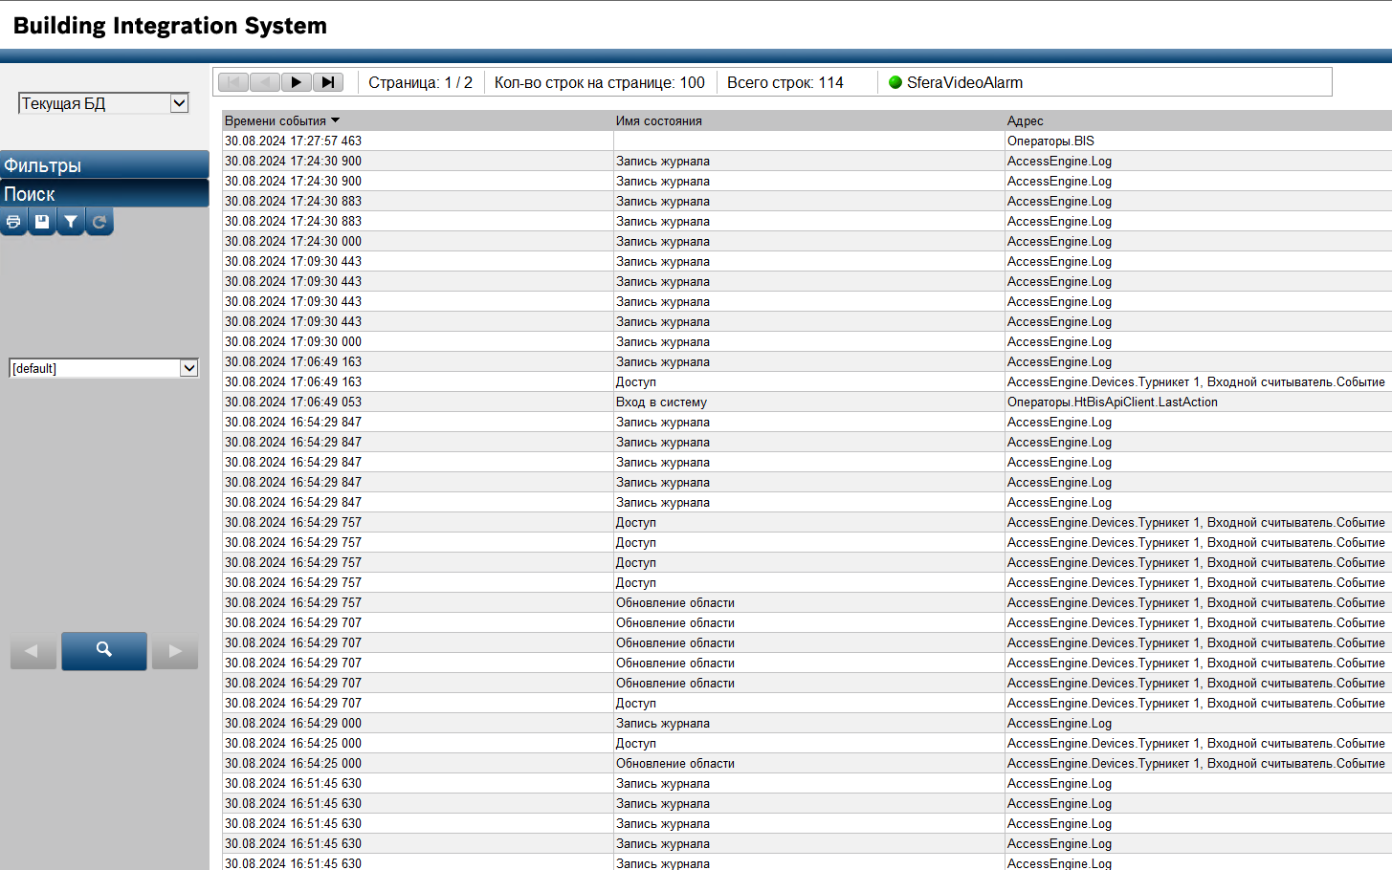The image size is (1392, 870).
Task: Click the print icon in the sidebar
Action: (13, 222)
